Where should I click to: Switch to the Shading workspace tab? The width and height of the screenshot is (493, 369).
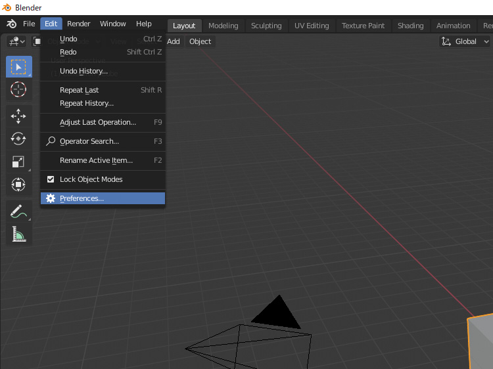click(410, 26)
